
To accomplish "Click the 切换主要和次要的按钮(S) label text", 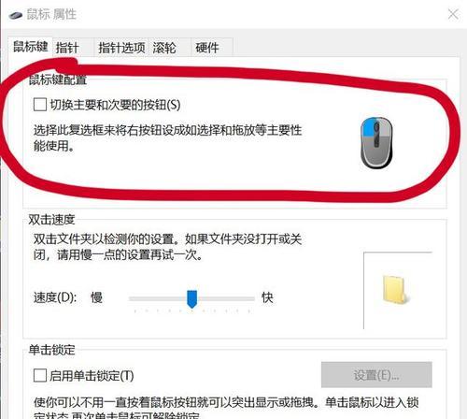I will pyautogui.click(x=115, y=105).
